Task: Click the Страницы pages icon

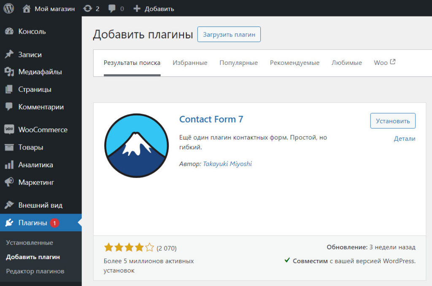Action: click(x=9, y=89)
